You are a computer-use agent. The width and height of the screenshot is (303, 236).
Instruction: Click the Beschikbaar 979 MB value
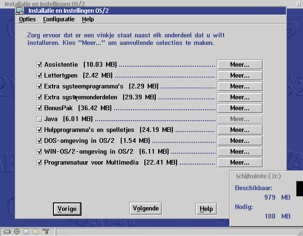(x=277, y=197)
